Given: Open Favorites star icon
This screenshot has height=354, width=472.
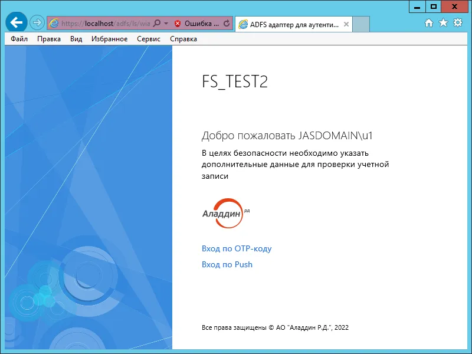Looking at the screenshot, I should [444, 22].
